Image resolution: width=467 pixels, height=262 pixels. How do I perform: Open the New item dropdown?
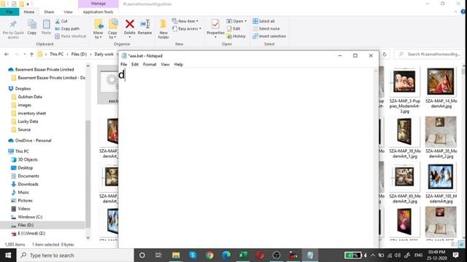pos(185,21)
